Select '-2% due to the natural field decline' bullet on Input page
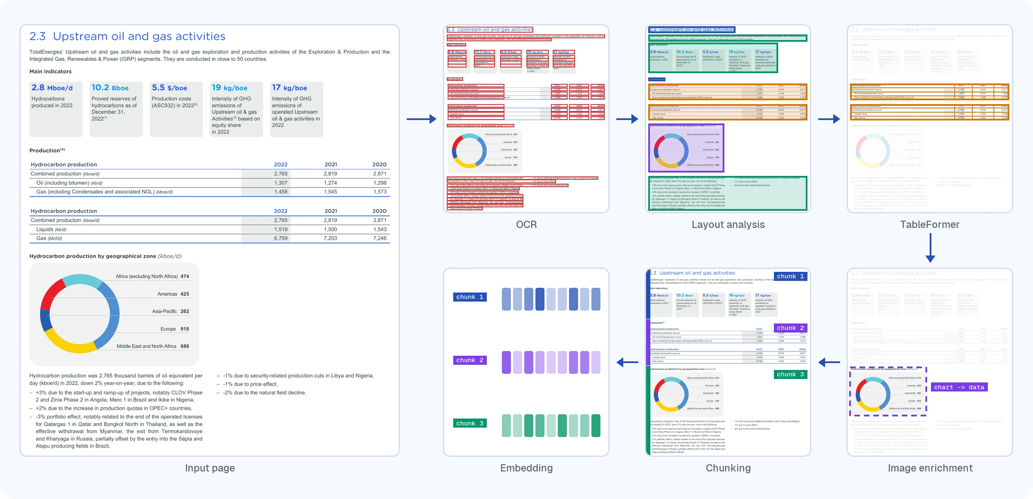The width and height of the screenshot is (1033, 499). pos(262,393)
